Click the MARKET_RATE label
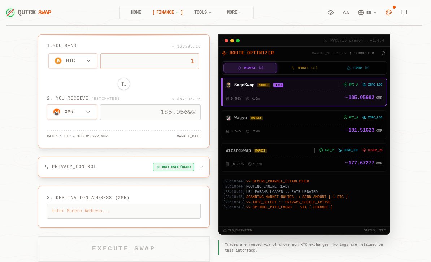The width and height of the screenshot is (431, 262). click(x=188, y=136)
